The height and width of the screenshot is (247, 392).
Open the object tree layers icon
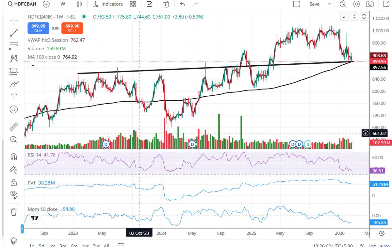click(x=14, y=241)
